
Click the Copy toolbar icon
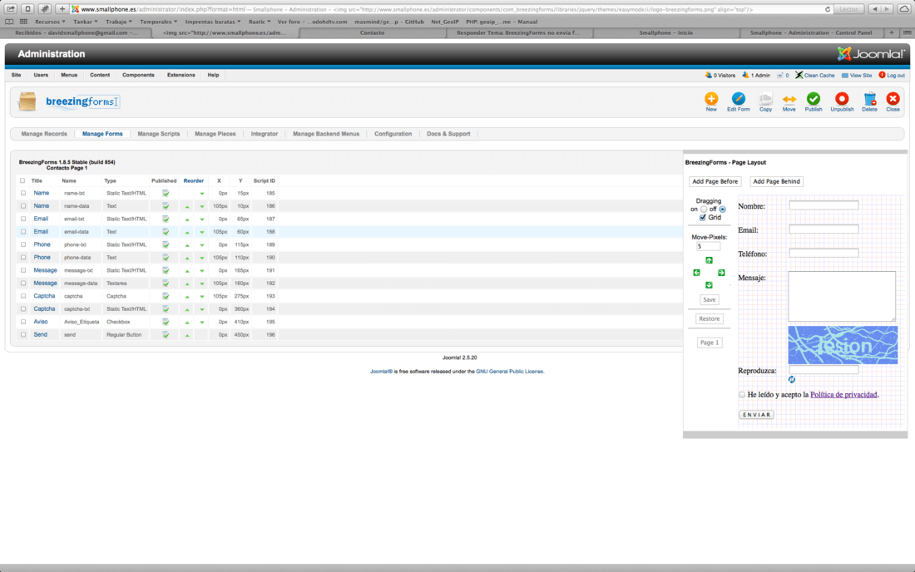pyautogui.click(x=765, y=99)
